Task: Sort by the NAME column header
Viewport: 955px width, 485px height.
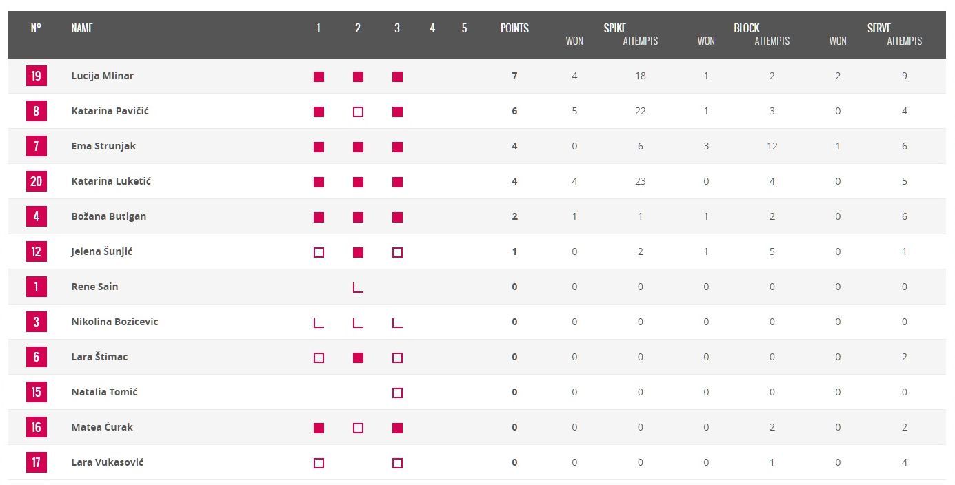Action: pyautogui.click(x=82, y=28)
